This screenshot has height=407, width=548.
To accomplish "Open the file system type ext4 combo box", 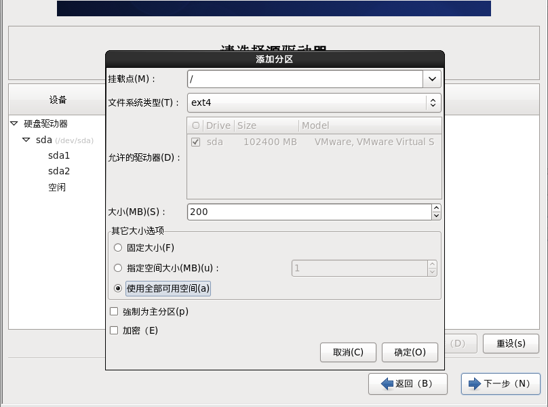I will (x=314, y=102).
